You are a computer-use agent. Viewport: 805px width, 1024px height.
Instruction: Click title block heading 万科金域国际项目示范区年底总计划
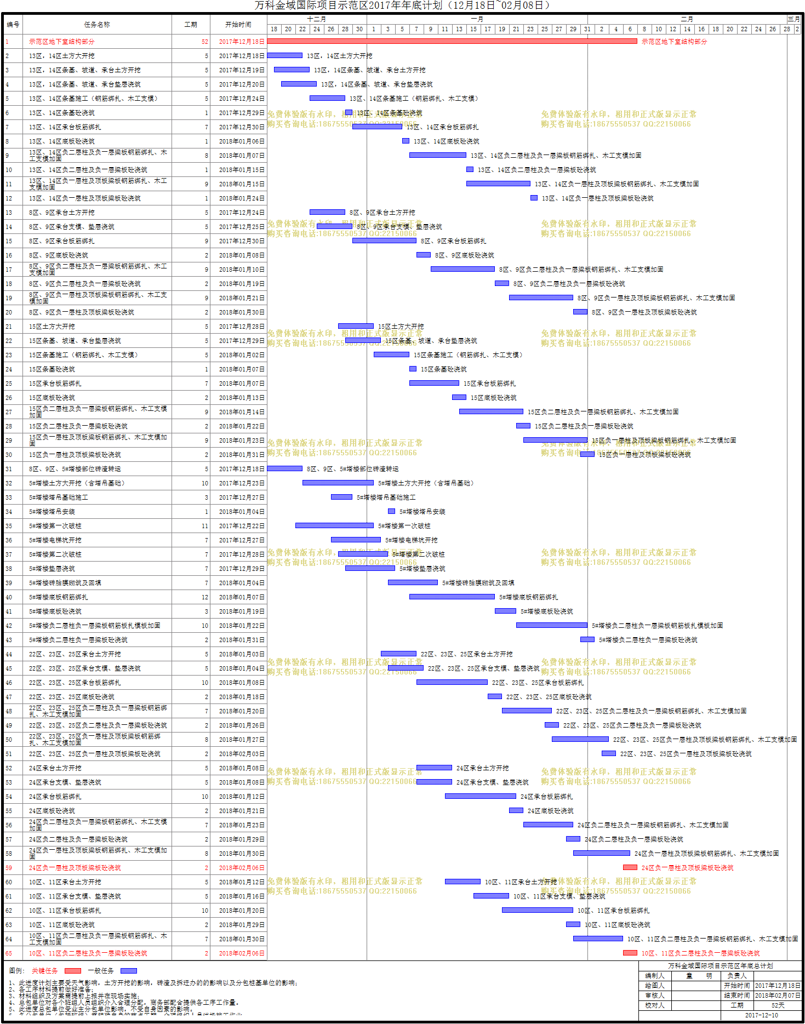(721, 966)
